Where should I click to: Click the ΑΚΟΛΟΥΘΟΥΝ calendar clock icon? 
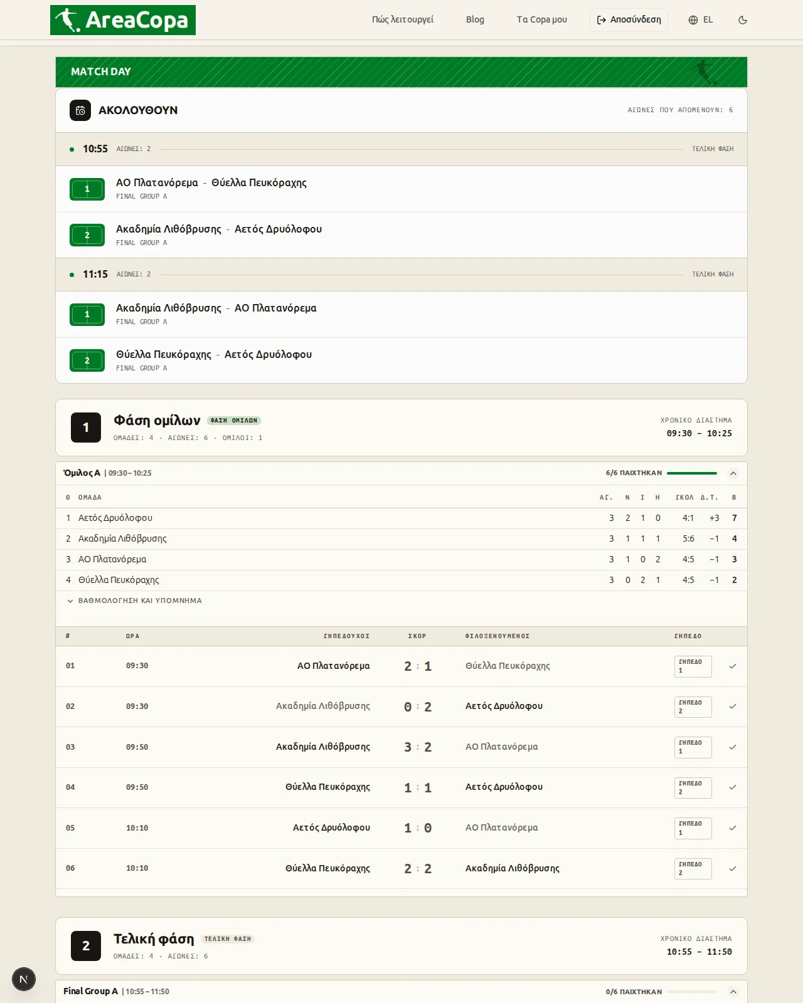point(80,110)
